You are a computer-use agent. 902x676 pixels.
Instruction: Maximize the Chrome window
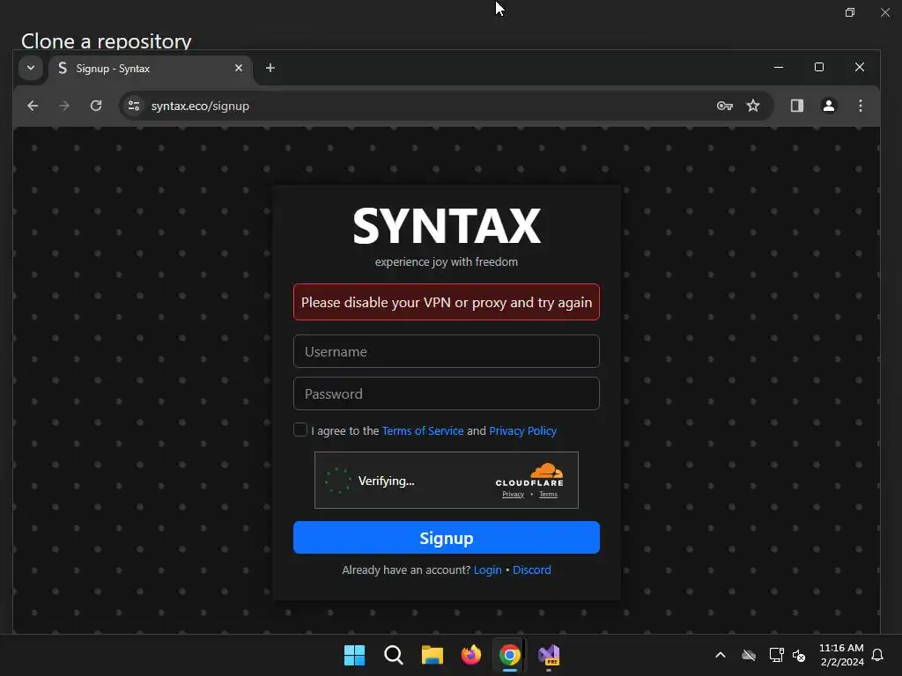pos(819,67)
